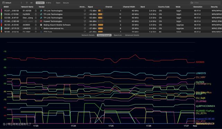The height and width of the screenshot is (129, 222).
Task: Click the magnifier icon in the filter field
Action: click(192, 3)
